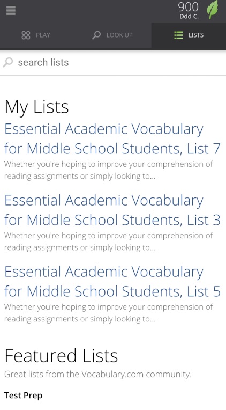Click the green Lists bullet icon
Screen dimensions: 226x410
[178, 35]
